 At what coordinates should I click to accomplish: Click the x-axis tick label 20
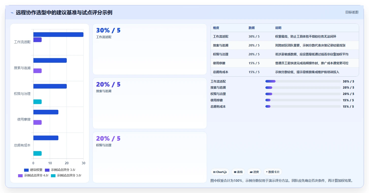point(67,163)
